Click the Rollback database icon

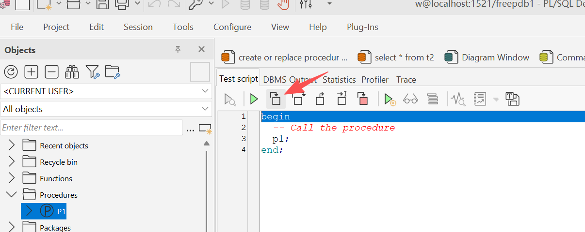[264, 5]
